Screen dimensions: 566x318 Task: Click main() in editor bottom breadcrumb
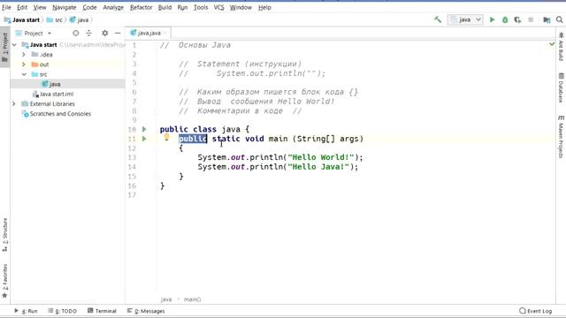pos(192,299)
